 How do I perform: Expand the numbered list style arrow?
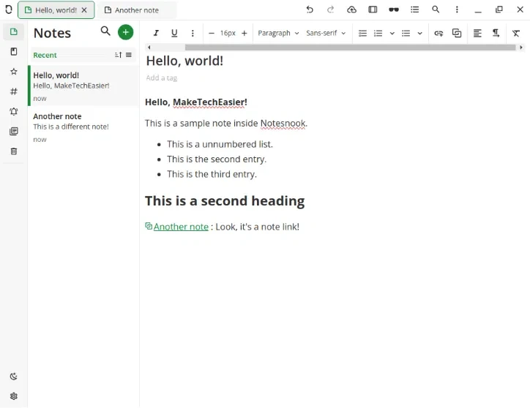tap(392, 34)
